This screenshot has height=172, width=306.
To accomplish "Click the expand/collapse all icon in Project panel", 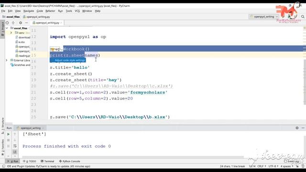I will coord(13,23).
